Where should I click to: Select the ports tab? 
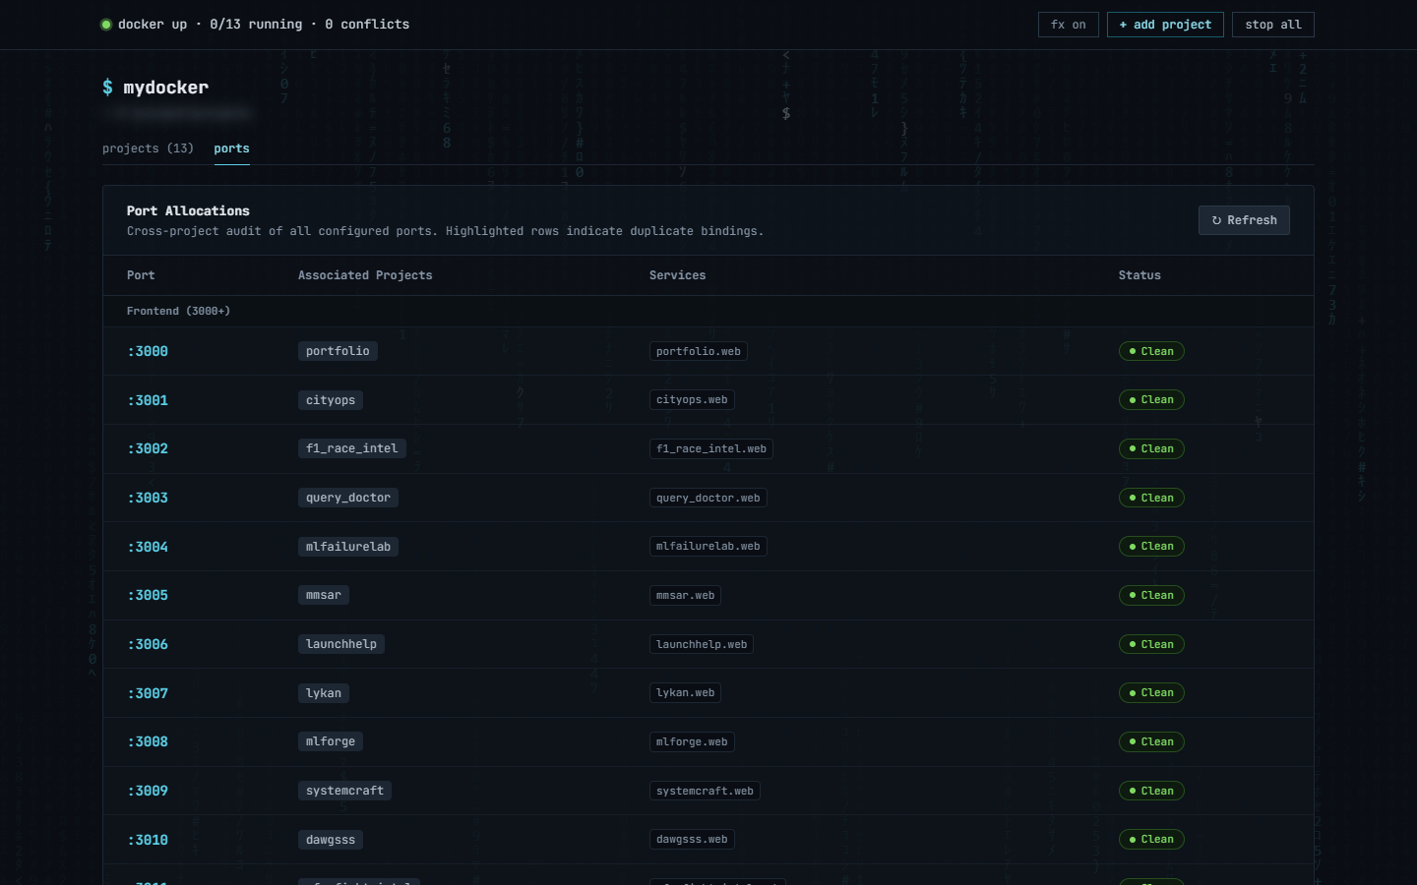(231, 148)
